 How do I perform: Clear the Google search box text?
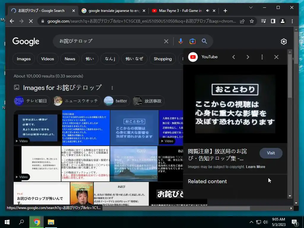[x=166, y=41]
